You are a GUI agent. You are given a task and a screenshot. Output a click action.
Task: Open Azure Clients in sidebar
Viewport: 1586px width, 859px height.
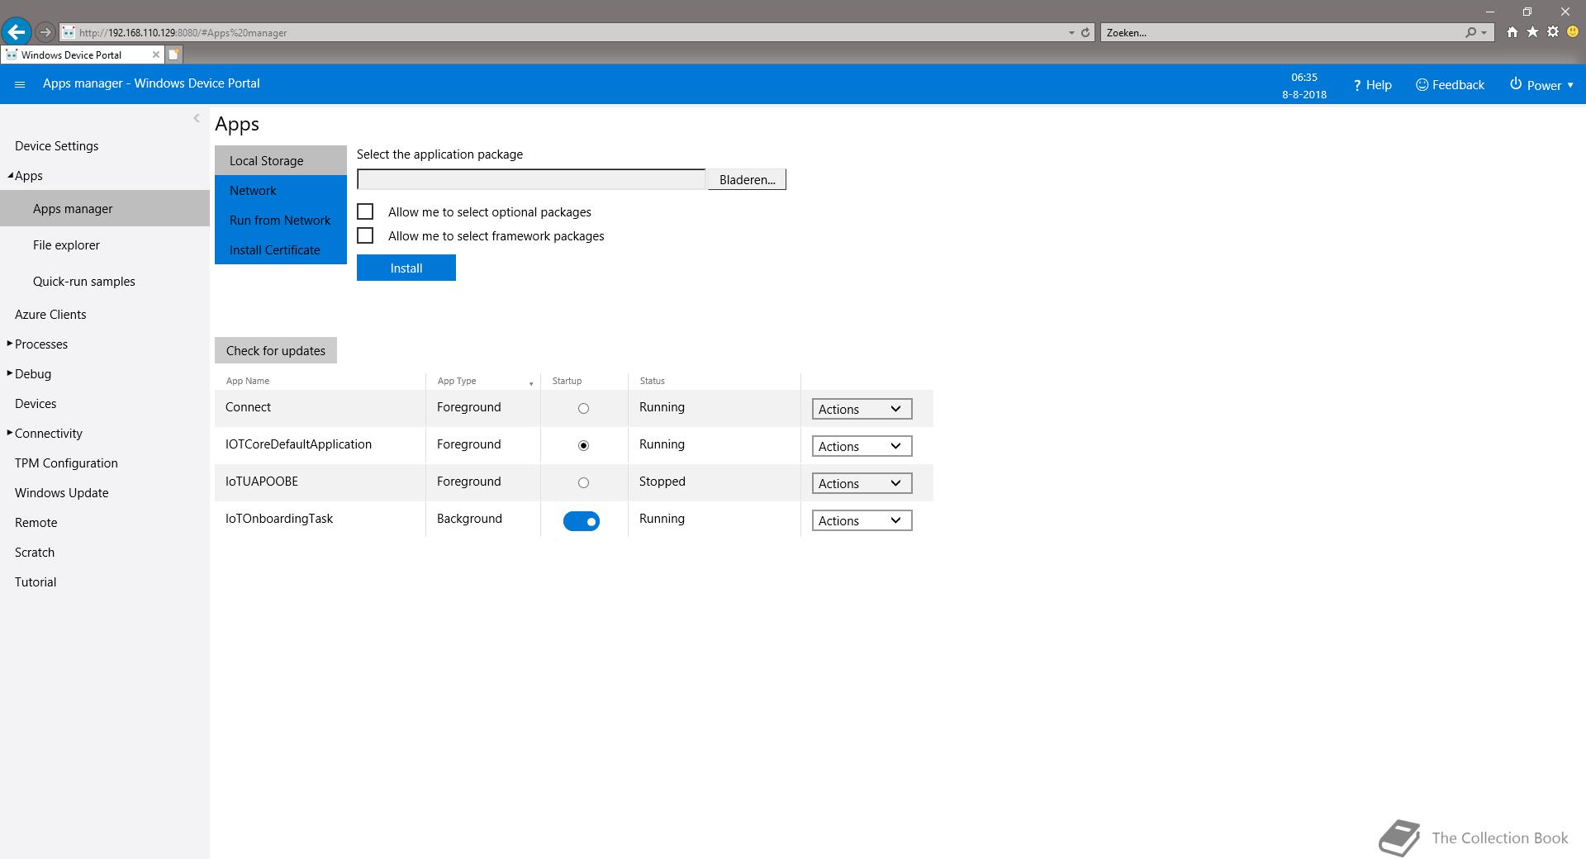coord(50,314)
